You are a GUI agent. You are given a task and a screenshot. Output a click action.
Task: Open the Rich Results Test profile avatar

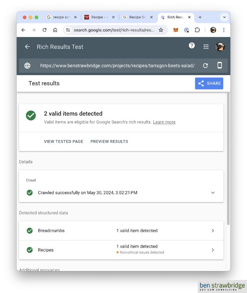[220, 46]
